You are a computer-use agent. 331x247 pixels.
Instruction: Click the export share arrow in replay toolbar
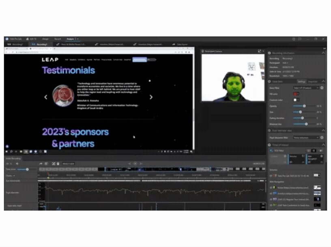pos(41,164)
